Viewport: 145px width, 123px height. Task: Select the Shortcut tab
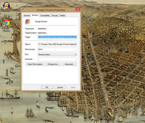click(35, 15)
